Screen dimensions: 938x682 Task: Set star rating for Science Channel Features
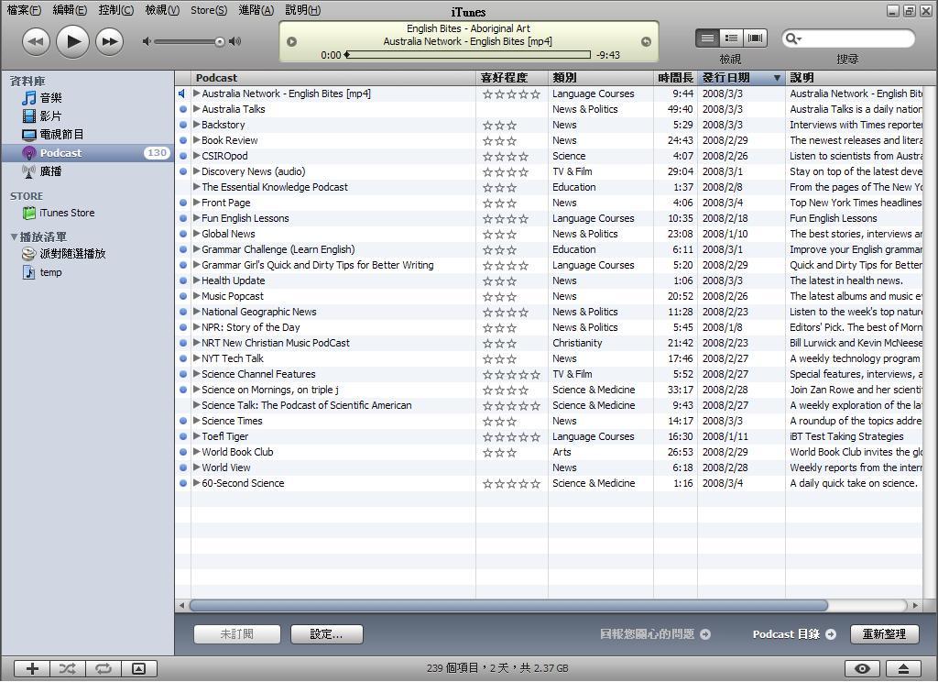(x=511, y=374)
